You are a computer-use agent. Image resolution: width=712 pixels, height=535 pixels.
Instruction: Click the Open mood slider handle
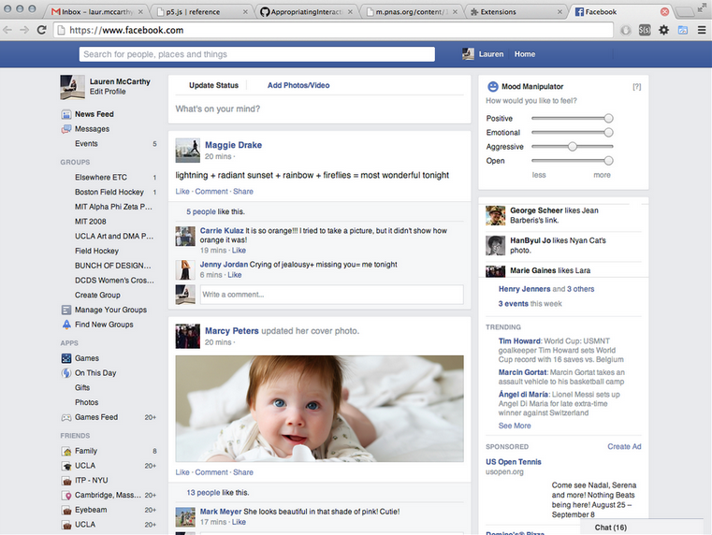[x=608, y=161]
